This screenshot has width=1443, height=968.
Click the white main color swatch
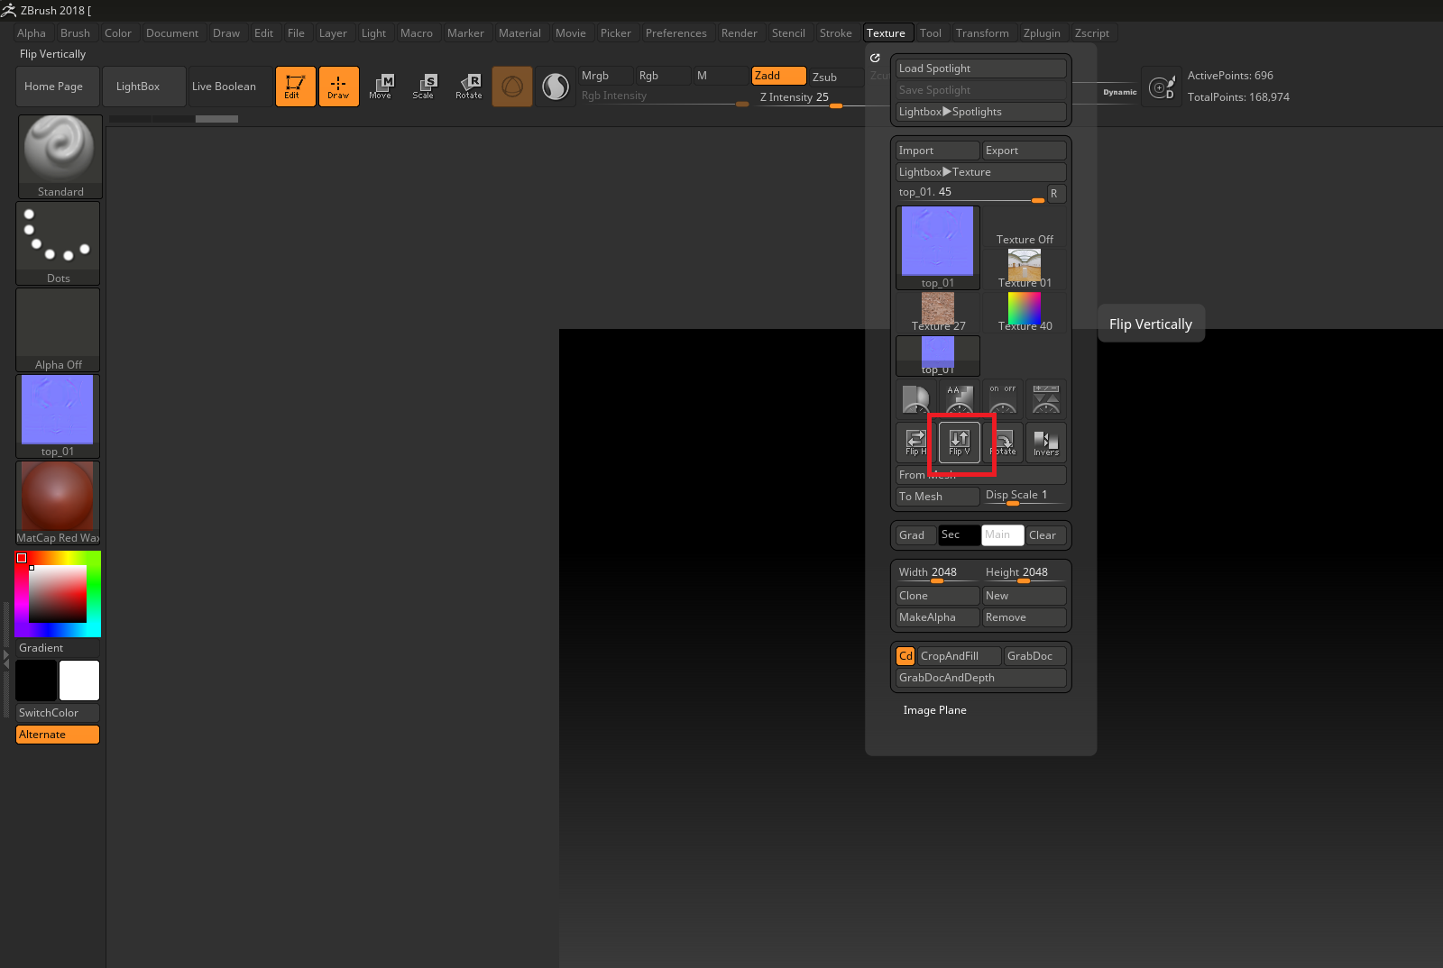79,680
